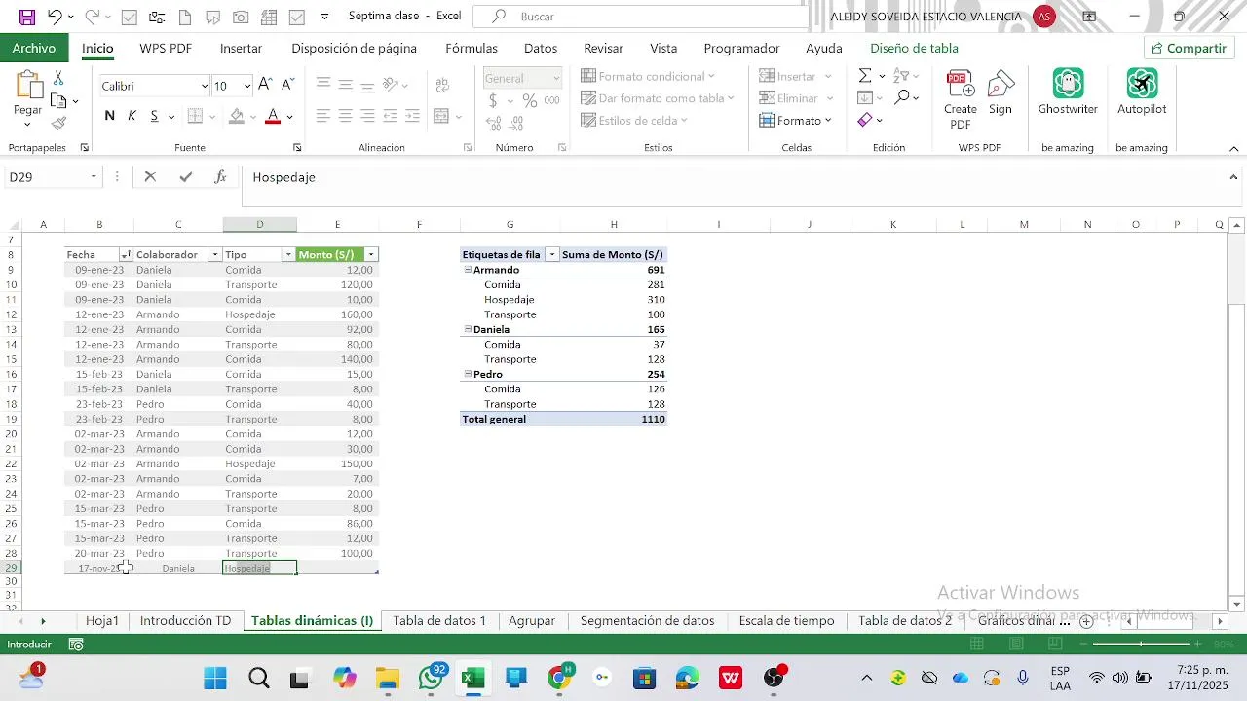This screenshot has height=701, width=1247.
Task: Open the Archivo tab
Action: 34,48
